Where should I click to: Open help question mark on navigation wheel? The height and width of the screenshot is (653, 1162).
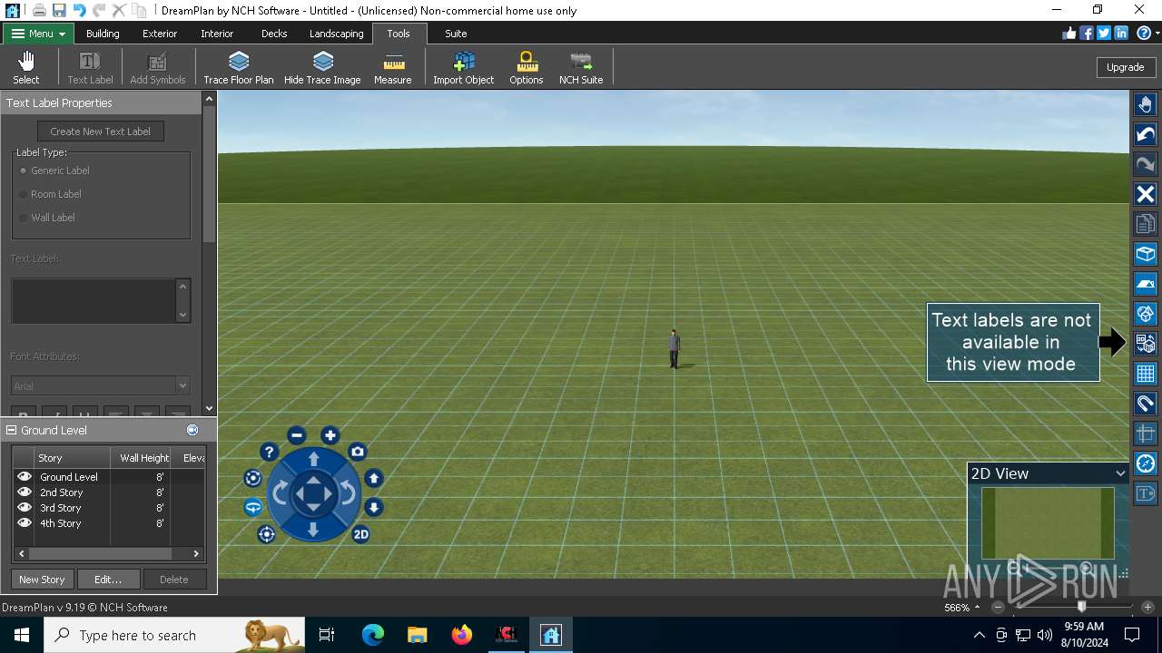tap(269, 452)
